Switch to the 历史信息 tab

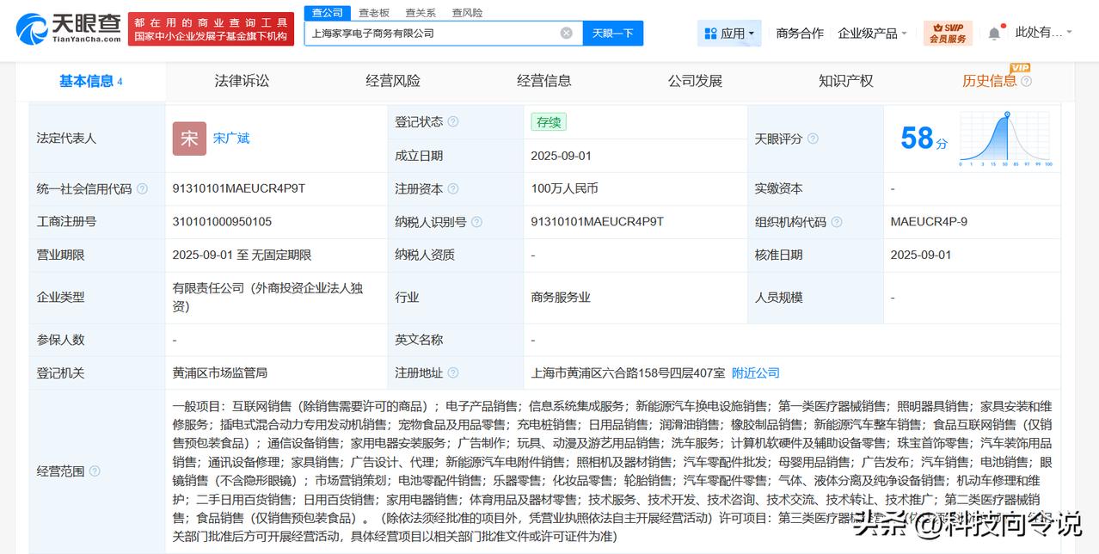(989, 81)
